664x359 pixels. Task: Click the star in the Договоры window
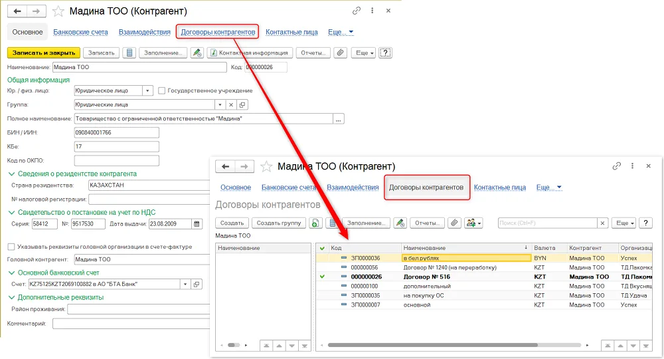pos(266,167)
